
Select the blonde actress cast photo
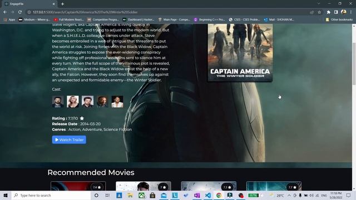[x=73, y=101]
